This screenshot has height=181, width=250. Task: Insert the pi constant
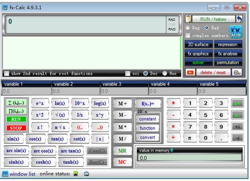[190, 138]
